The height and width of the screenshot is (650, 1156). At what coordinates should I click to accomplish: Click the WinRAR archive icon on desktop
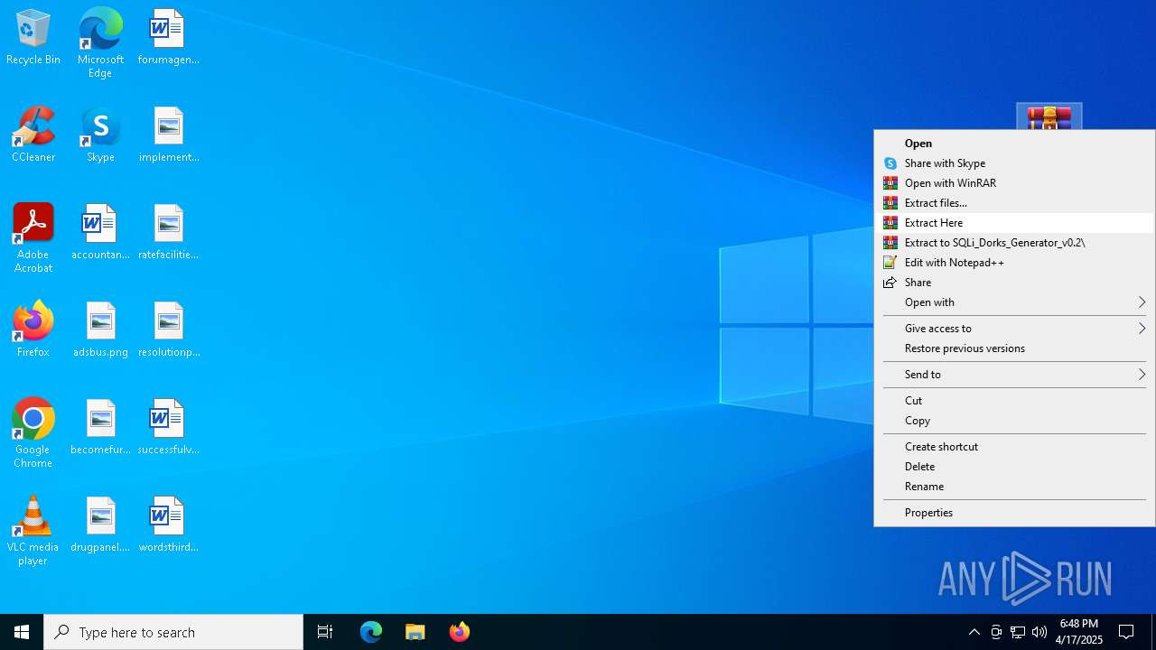click(x=1049, y=117)
